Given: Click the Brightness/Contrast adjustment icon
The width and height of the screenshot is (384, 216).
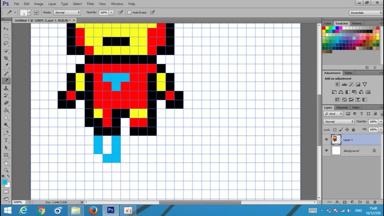Looking at the screenshot, I should pos(338,85).
